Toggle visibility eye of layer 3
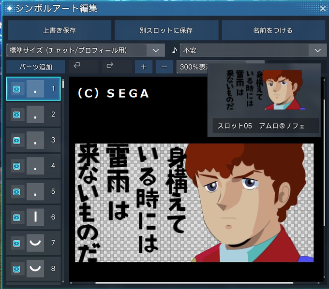The height and width of the screenshot is (289, 329). tap(16, 141)
